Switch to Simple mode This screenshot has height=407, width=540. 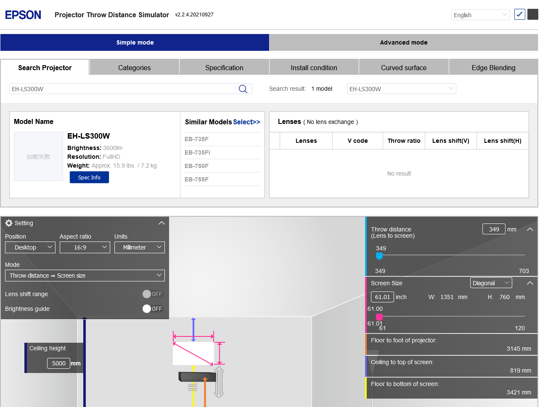135,42
